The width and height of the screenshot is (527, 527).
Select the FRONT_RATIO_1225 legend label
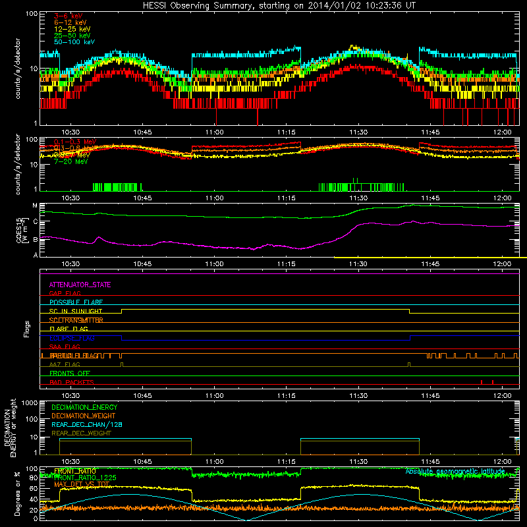(85, 478)
